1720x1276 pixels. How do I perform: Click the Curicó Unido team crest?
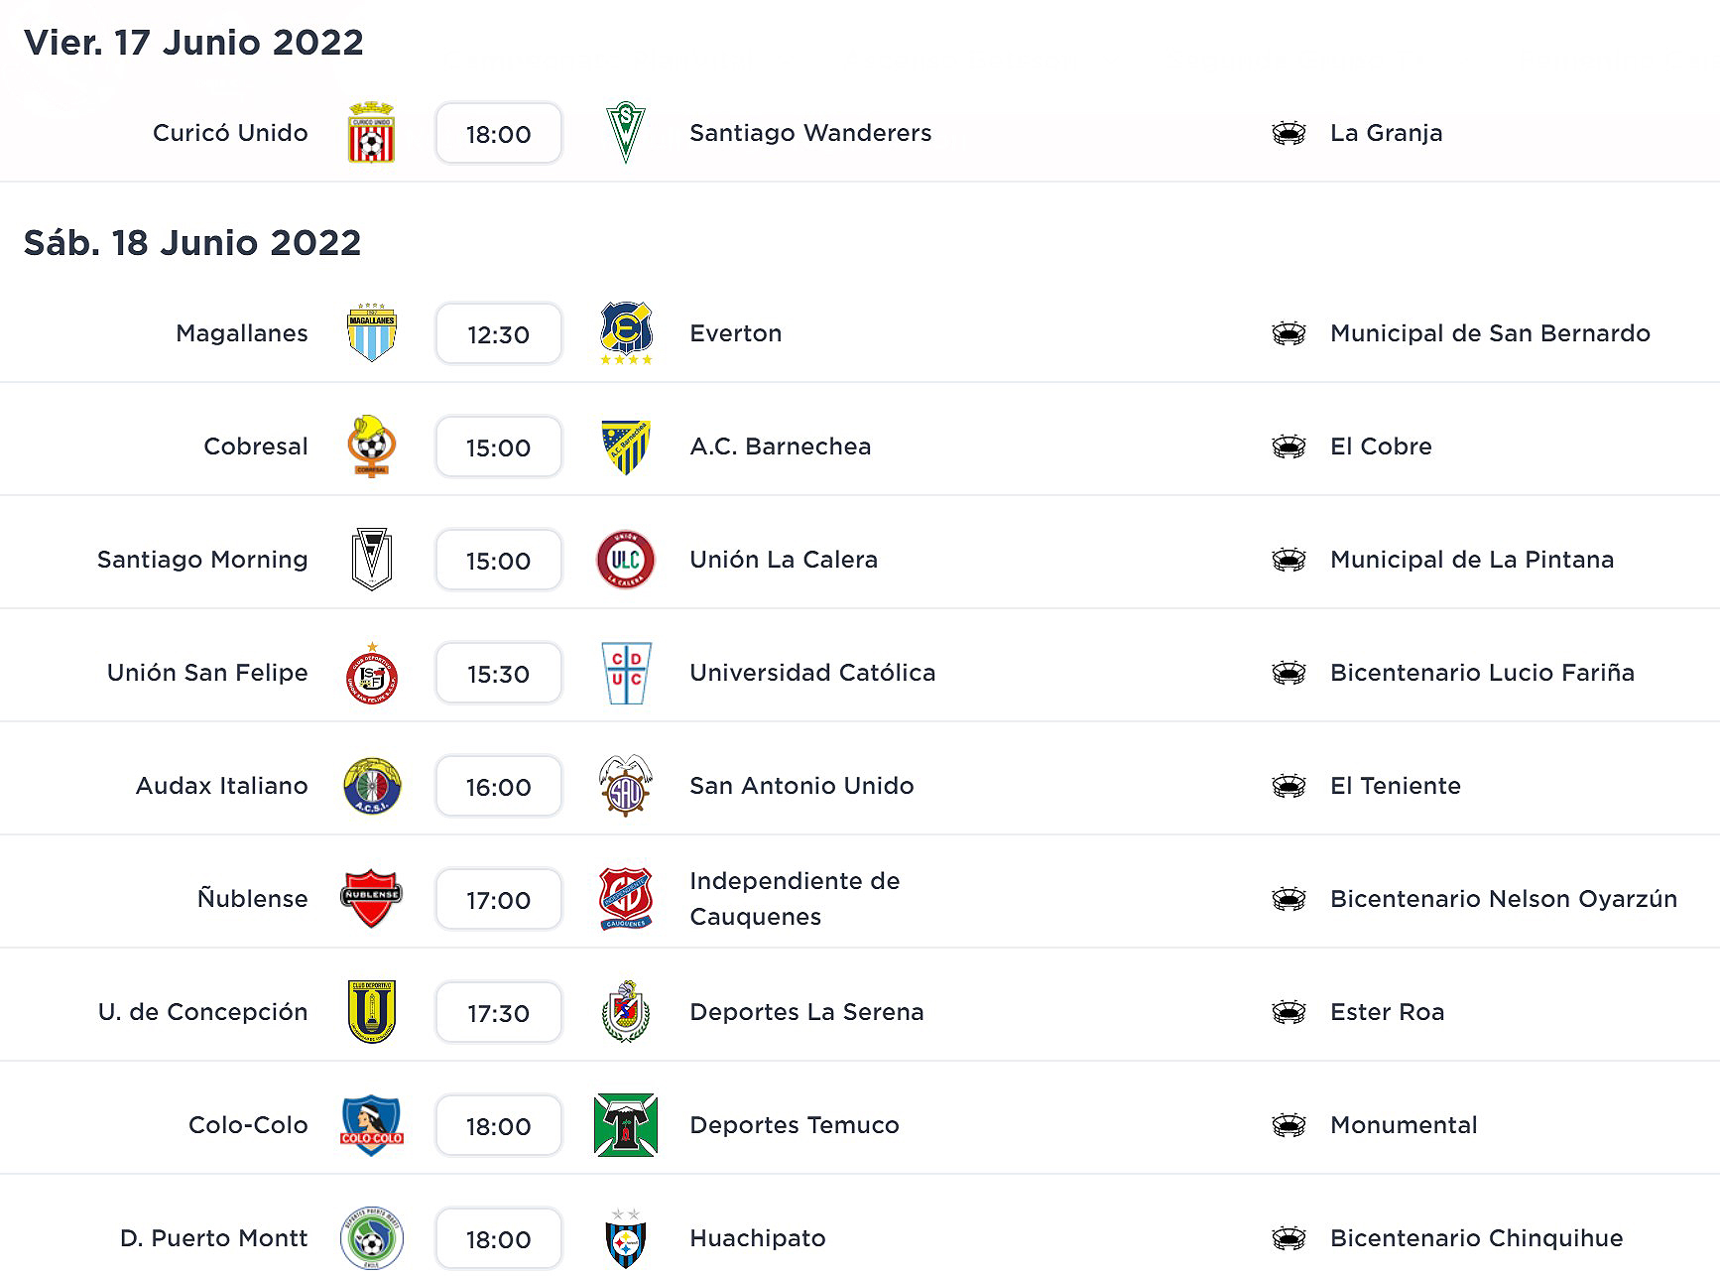pyautogui.click(x=371, y=133)
